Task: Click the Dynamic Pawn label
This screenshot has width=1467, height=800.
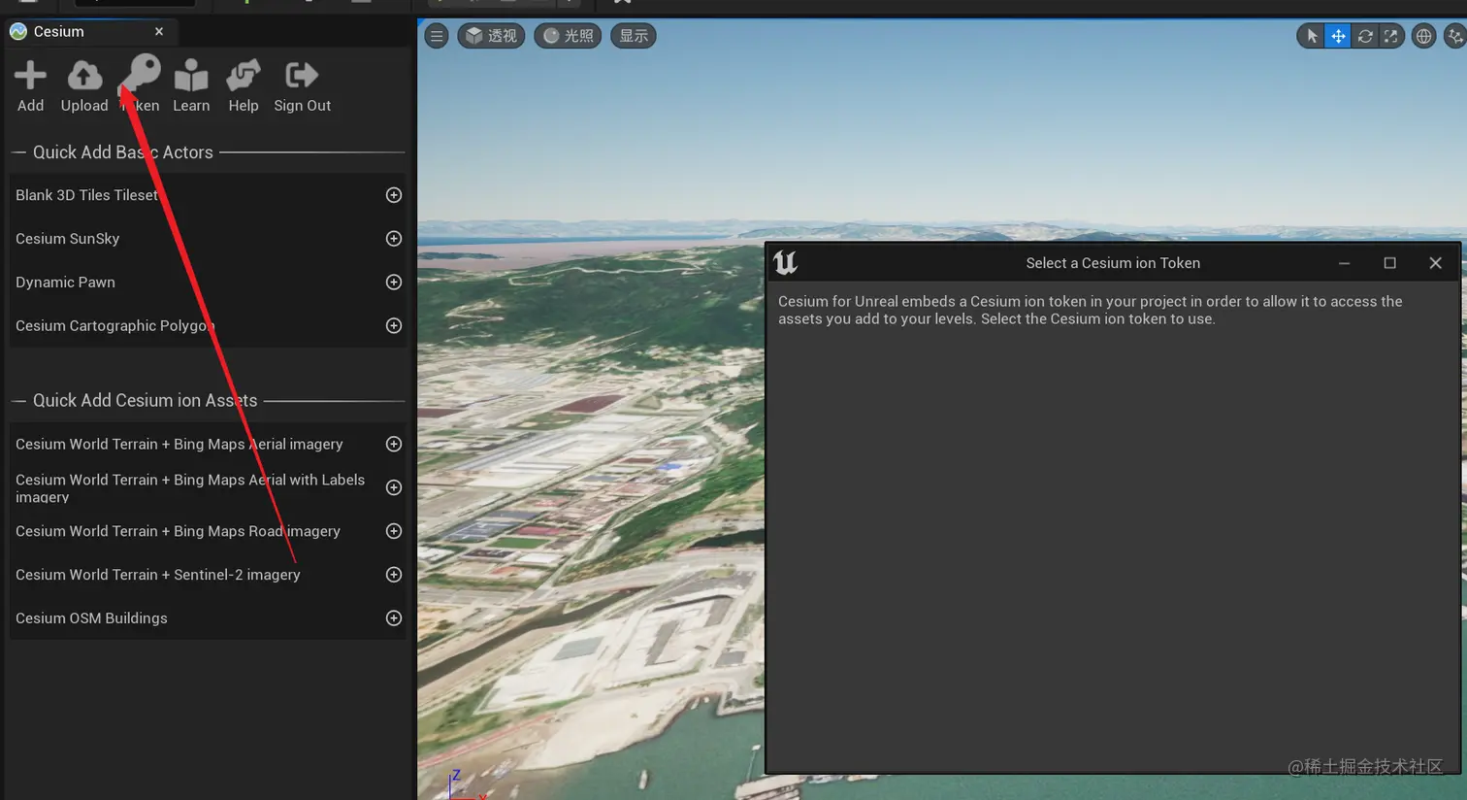Action: [x=65, y=283]
